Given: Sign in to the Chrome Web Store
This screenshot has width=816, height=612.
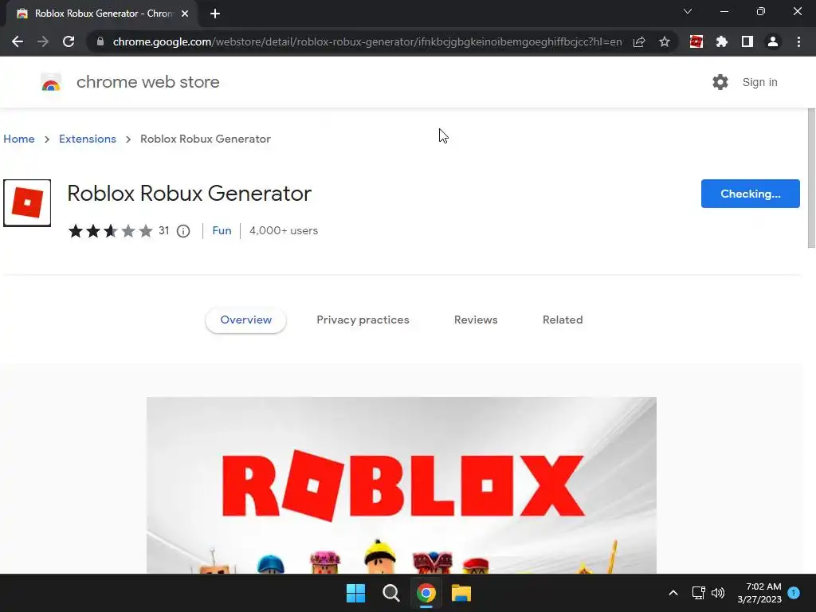Looking at the screenshot, I should pyautogui.click(x=759, y=82).
